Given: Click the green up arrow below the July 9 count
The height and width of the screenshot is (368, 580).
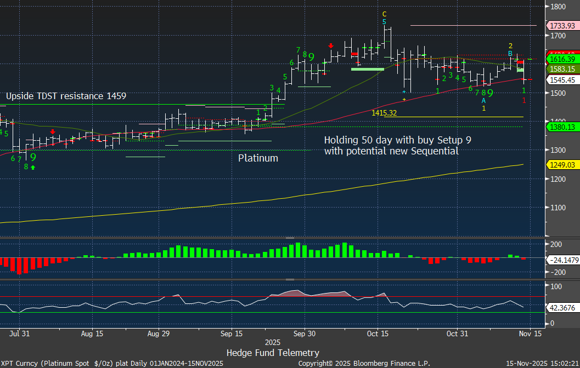Looking at the screenshot, I should [x=33, y=167].
